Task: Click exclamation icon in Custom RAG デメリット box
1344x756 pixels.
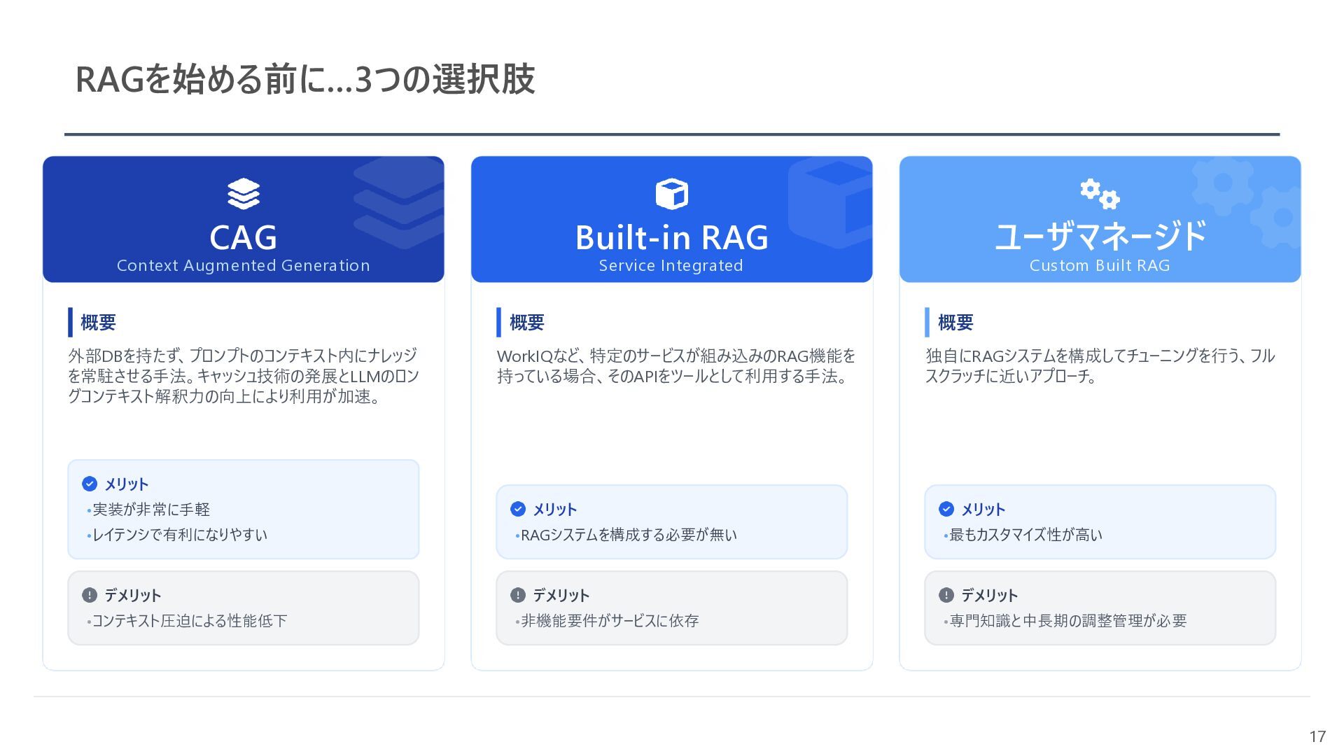Action: point(946,595)
